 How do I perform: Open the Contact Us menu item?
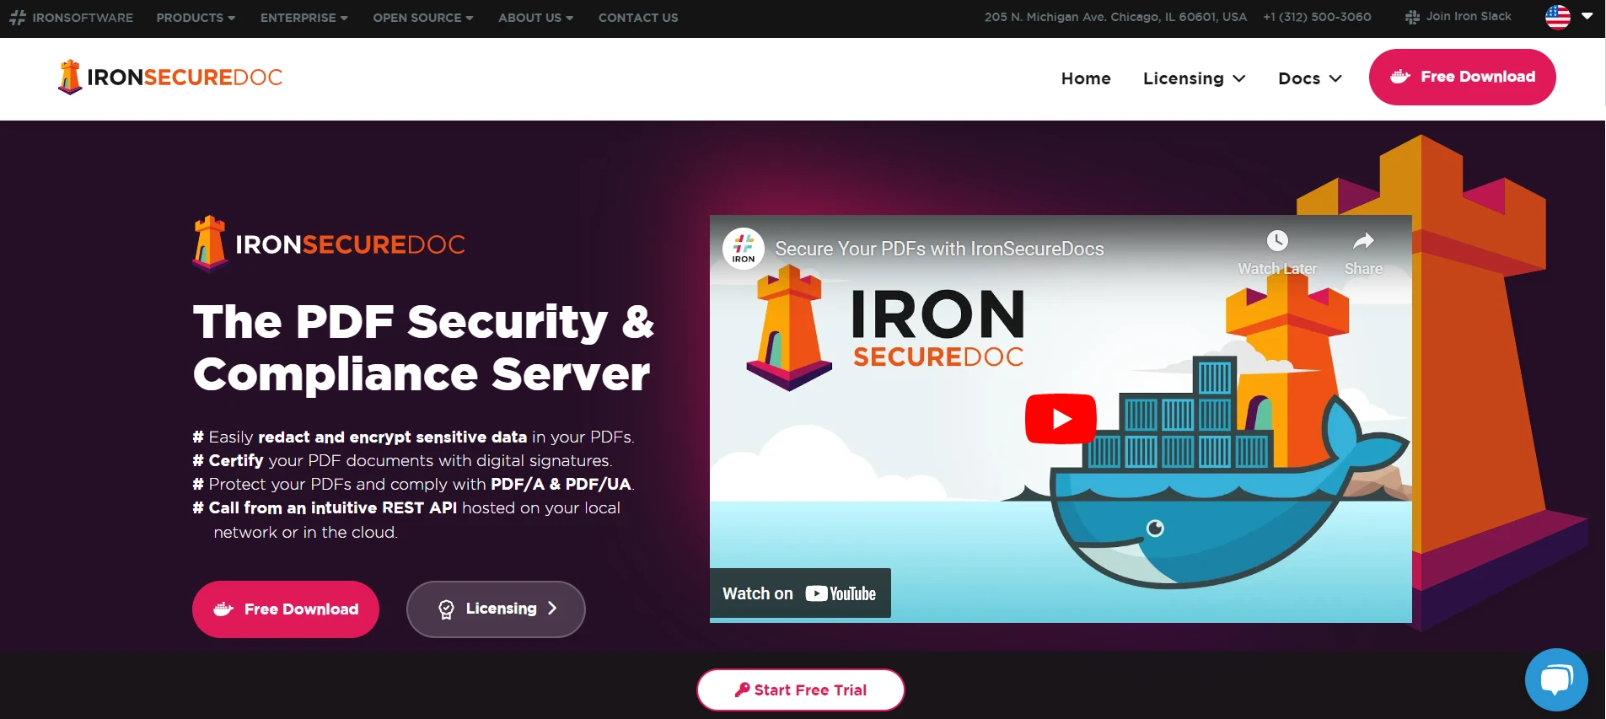(638, 18)
